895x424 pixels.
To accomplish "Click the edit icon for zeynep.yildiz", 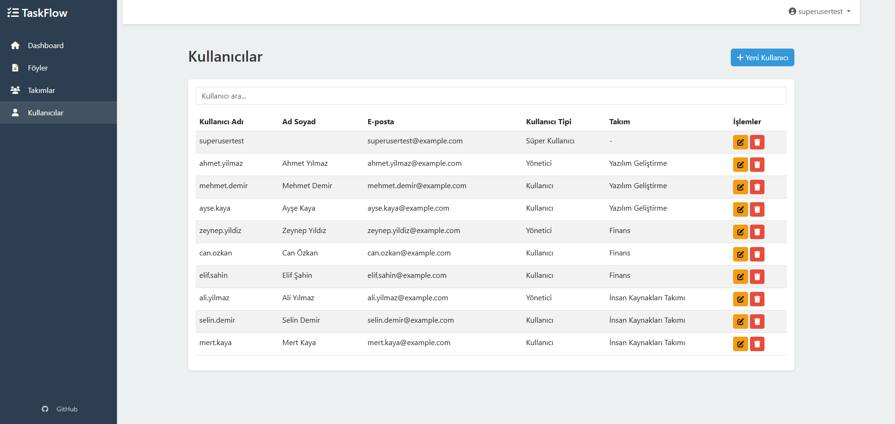I will tap(740, 232).
